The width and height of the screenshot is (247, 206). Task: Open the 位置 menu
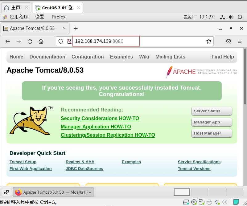(40, 17)
